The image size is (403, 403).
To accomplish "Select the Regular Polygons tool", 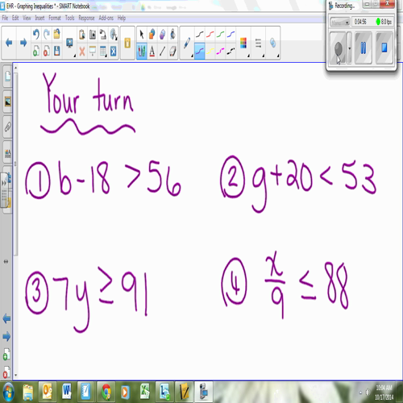I will [x=162, y=34].
